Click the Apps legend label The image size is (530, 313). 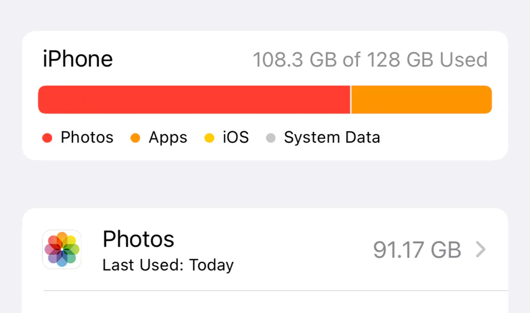168,138
